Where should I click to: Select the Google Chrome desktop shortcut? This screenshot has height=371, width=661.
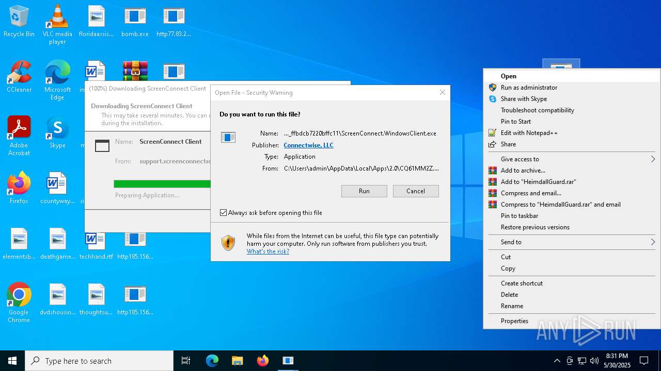coord(19,303)
